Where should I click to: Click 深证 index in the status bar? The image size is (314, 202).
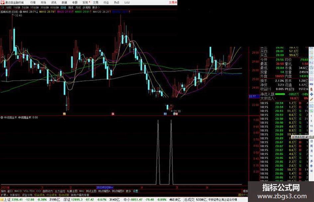click(x=67, y=200)
